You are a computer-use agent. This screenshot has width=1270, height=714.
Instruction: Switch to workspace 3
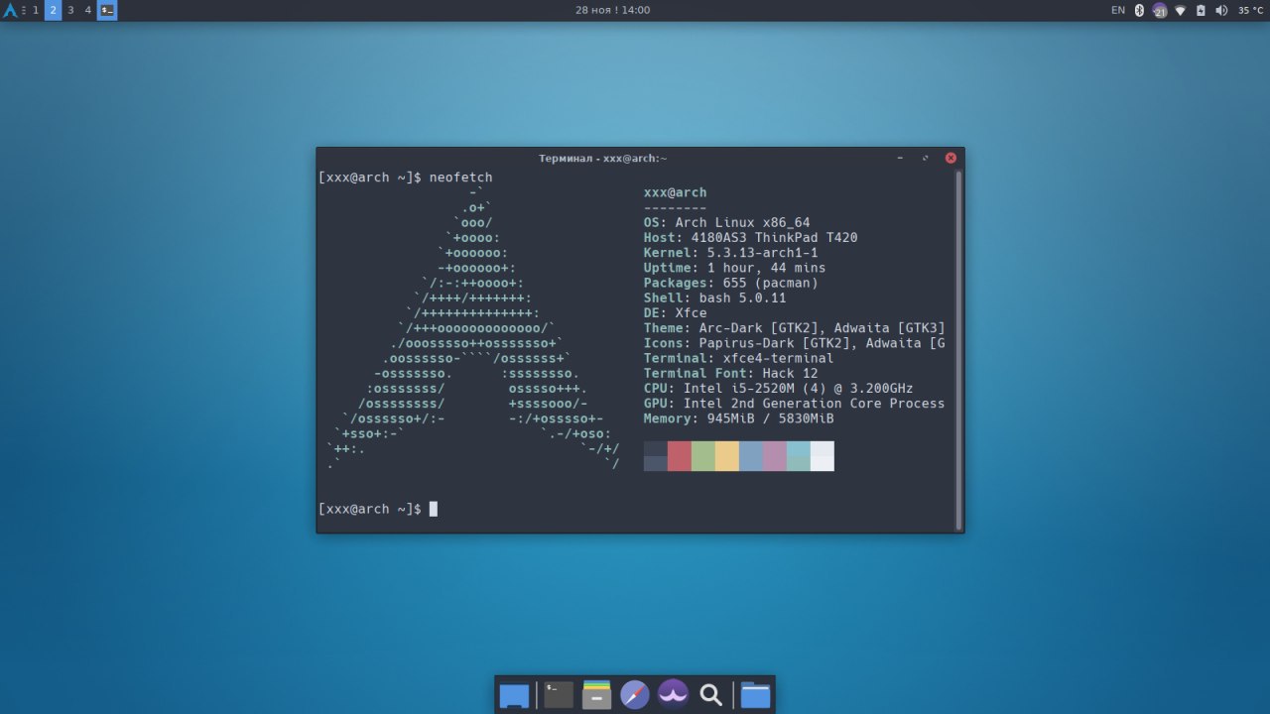point(70,10)
